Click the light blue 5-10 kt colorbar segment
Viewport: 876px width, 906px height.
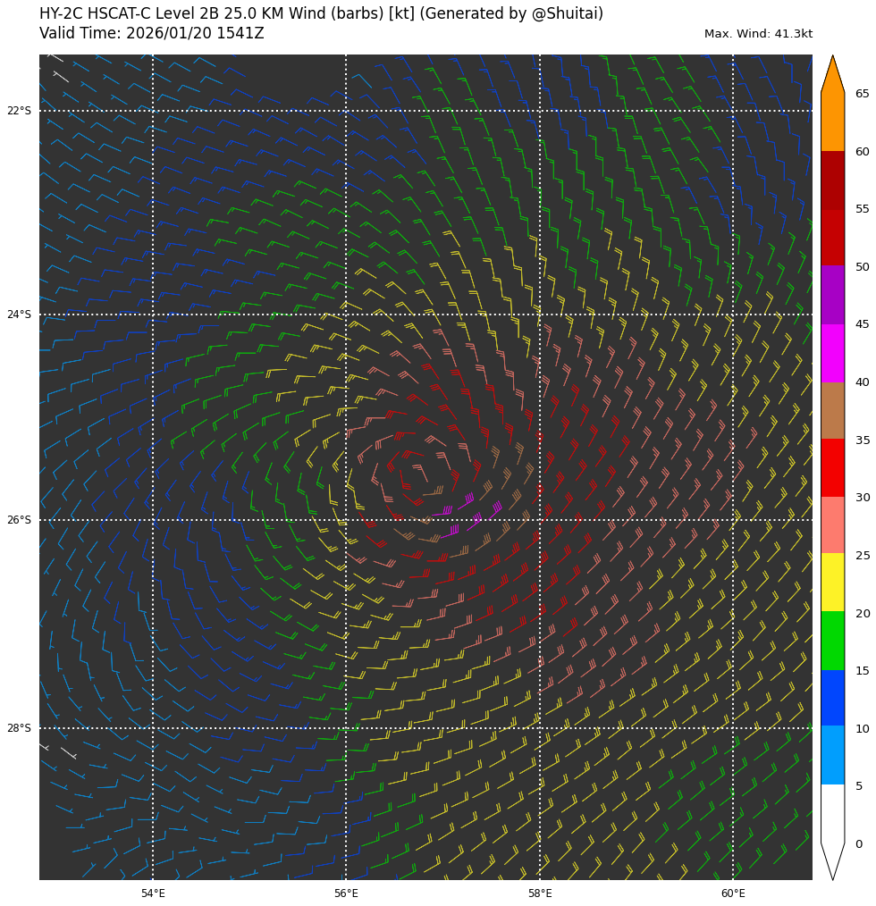[x=832, y=755]
